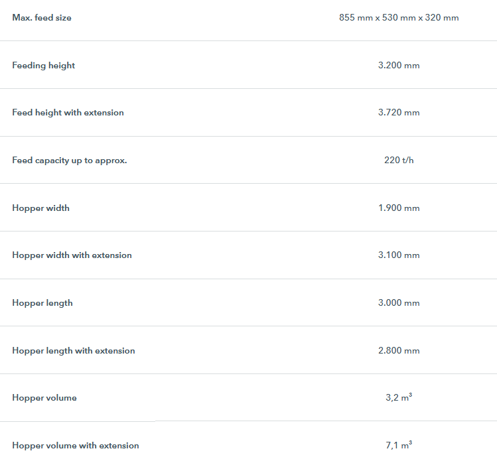Click the 3.000 mm hopper length value
497x463 pixels.
[399, 303]
